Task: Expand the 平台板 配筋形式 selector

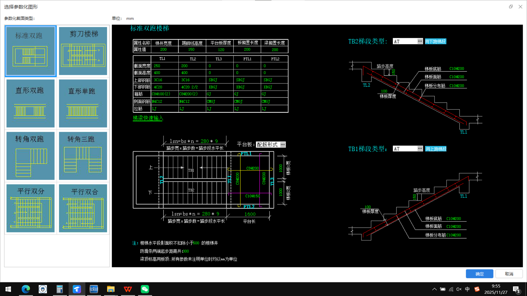Action: pyautogui.click(x=283, y=145)
